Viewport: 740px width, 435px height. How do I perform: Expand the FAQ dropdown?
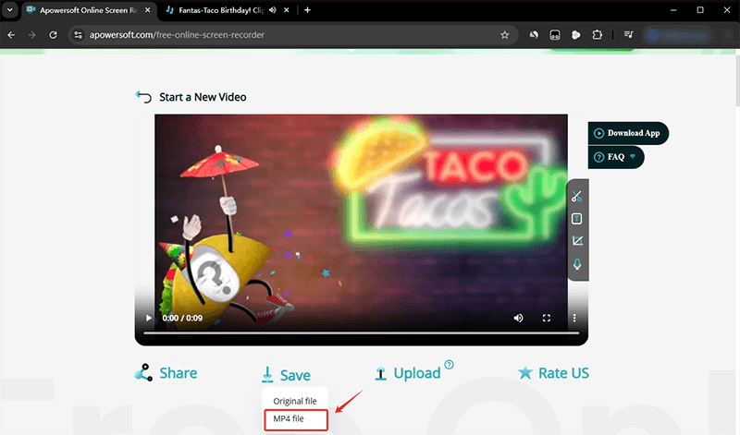point(615,157)
